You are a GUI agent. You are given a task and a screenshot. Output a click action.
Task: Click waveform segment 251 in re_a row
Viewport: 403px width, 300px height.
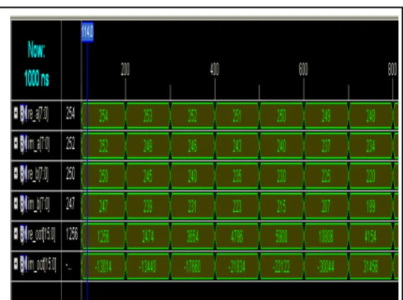tap(237, 116)
